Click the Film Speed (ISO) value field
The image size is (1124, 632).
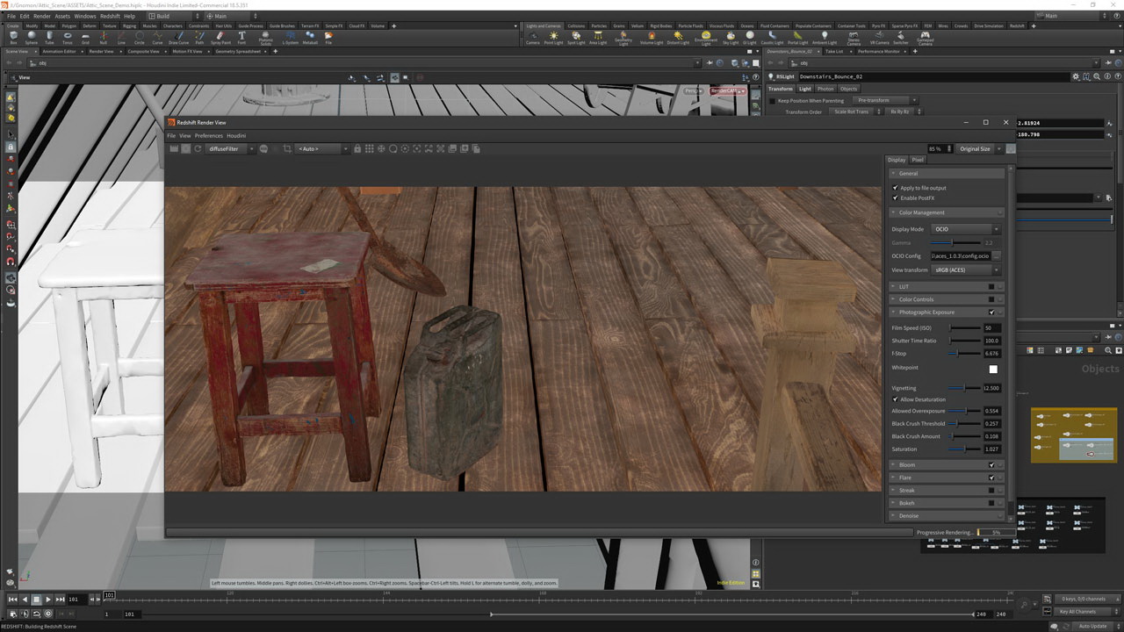click(x=992, y=327)
